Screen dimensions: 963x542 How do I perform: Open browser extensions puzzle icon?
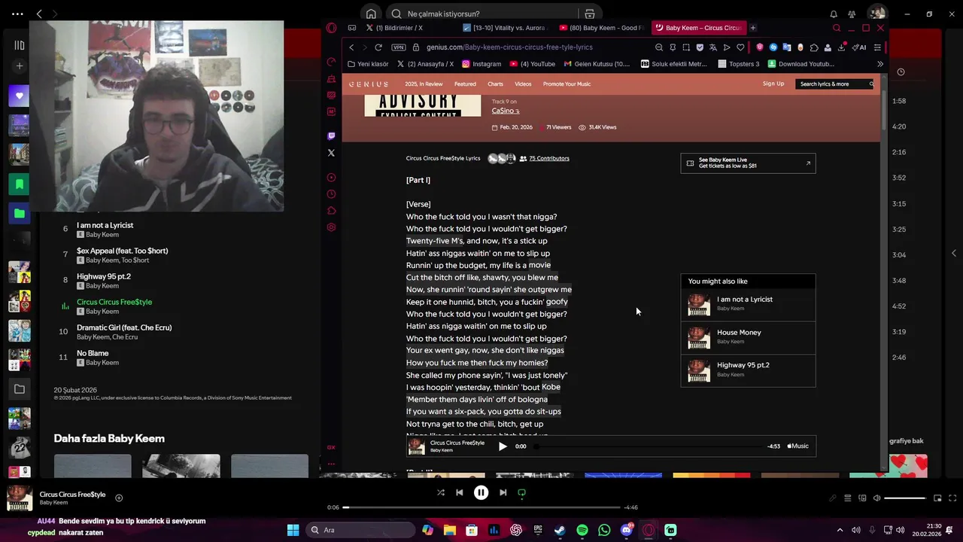pyautogui.click(x=814, y=47)
